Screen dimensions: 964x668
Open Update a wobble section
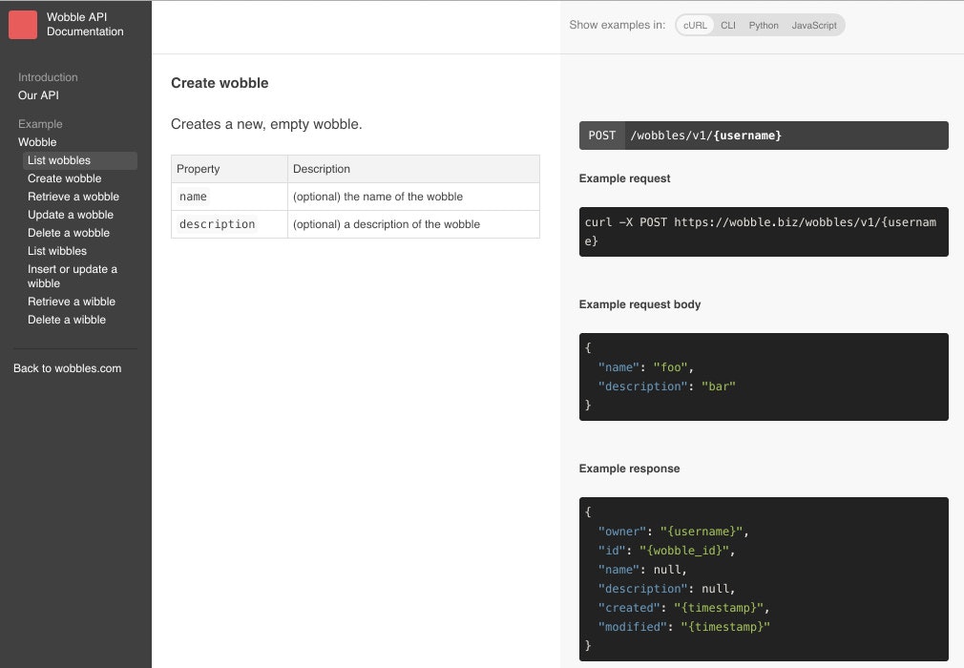(70, 215)
